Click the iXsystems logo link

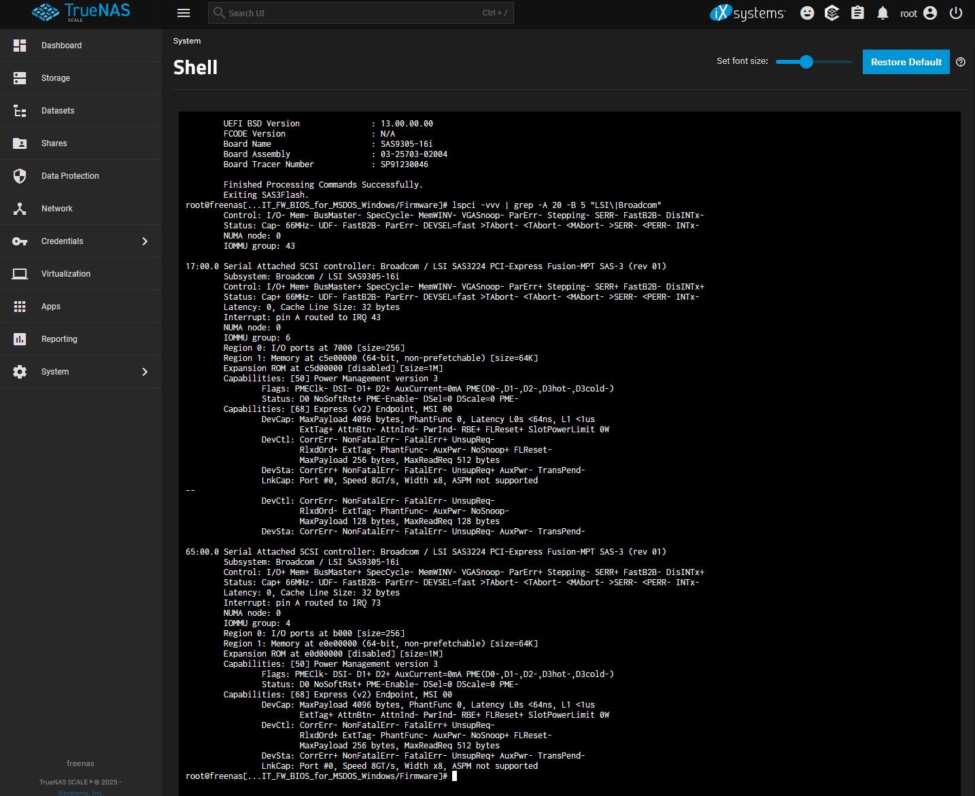(747, 13)
